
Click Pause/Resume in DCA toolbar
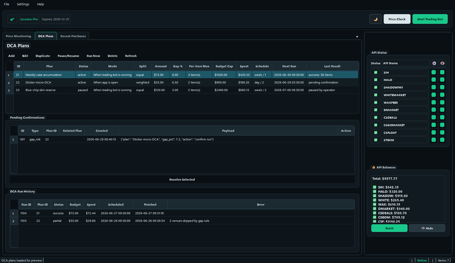pos(68,56)
